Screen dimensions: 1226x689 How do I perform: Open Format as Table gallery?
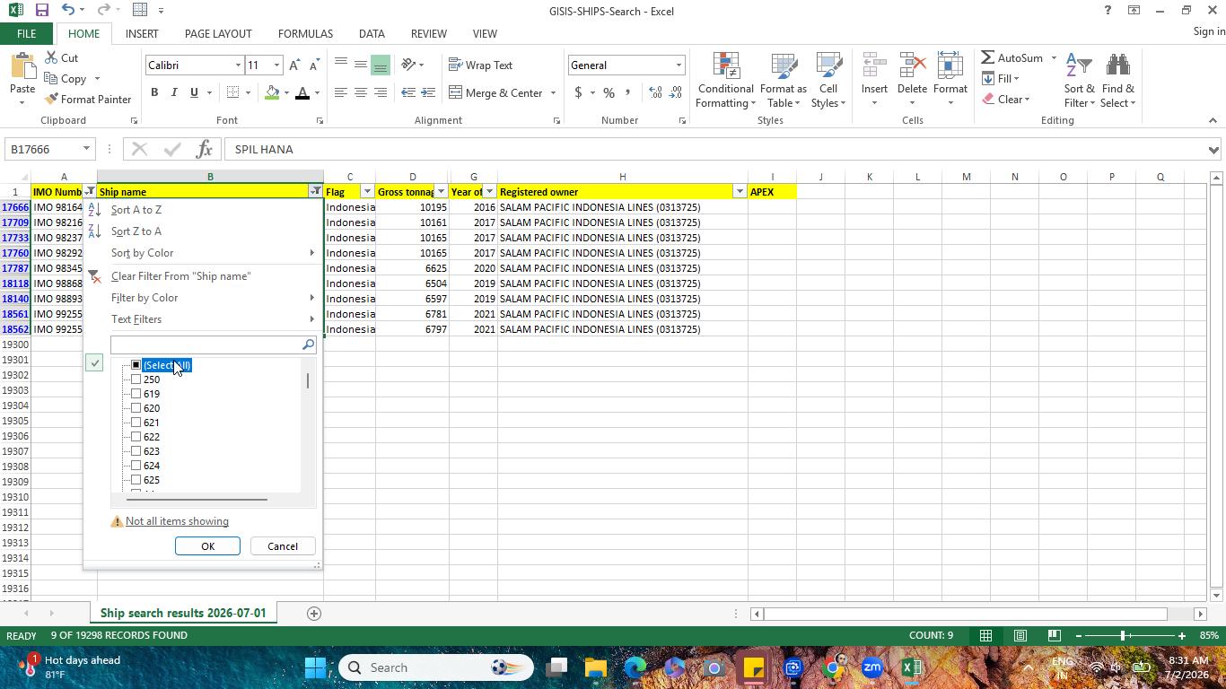click(783, 79)
